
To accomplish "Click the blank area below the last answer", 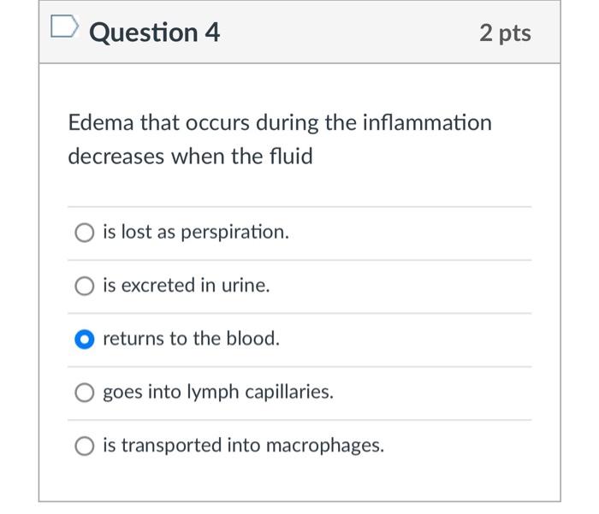I will tap(299, 483).
